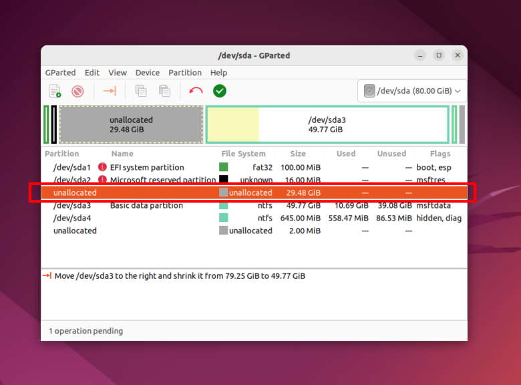Apply all operations with green checkmark
The height and width of the screenshot is (385, 521).
click(x=220, y=91)
